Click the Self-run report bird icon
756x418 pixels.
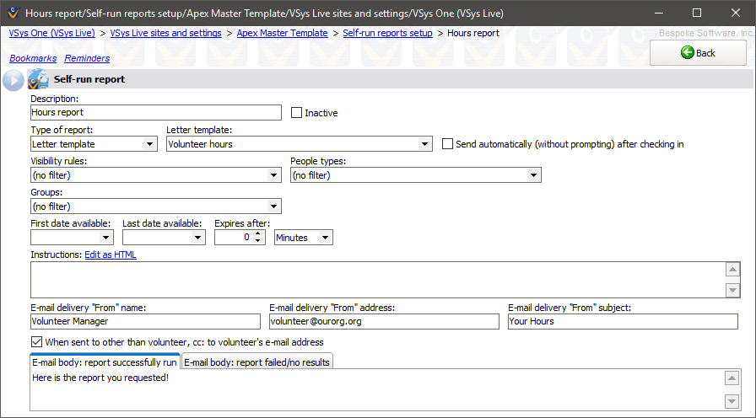point(38,79)
